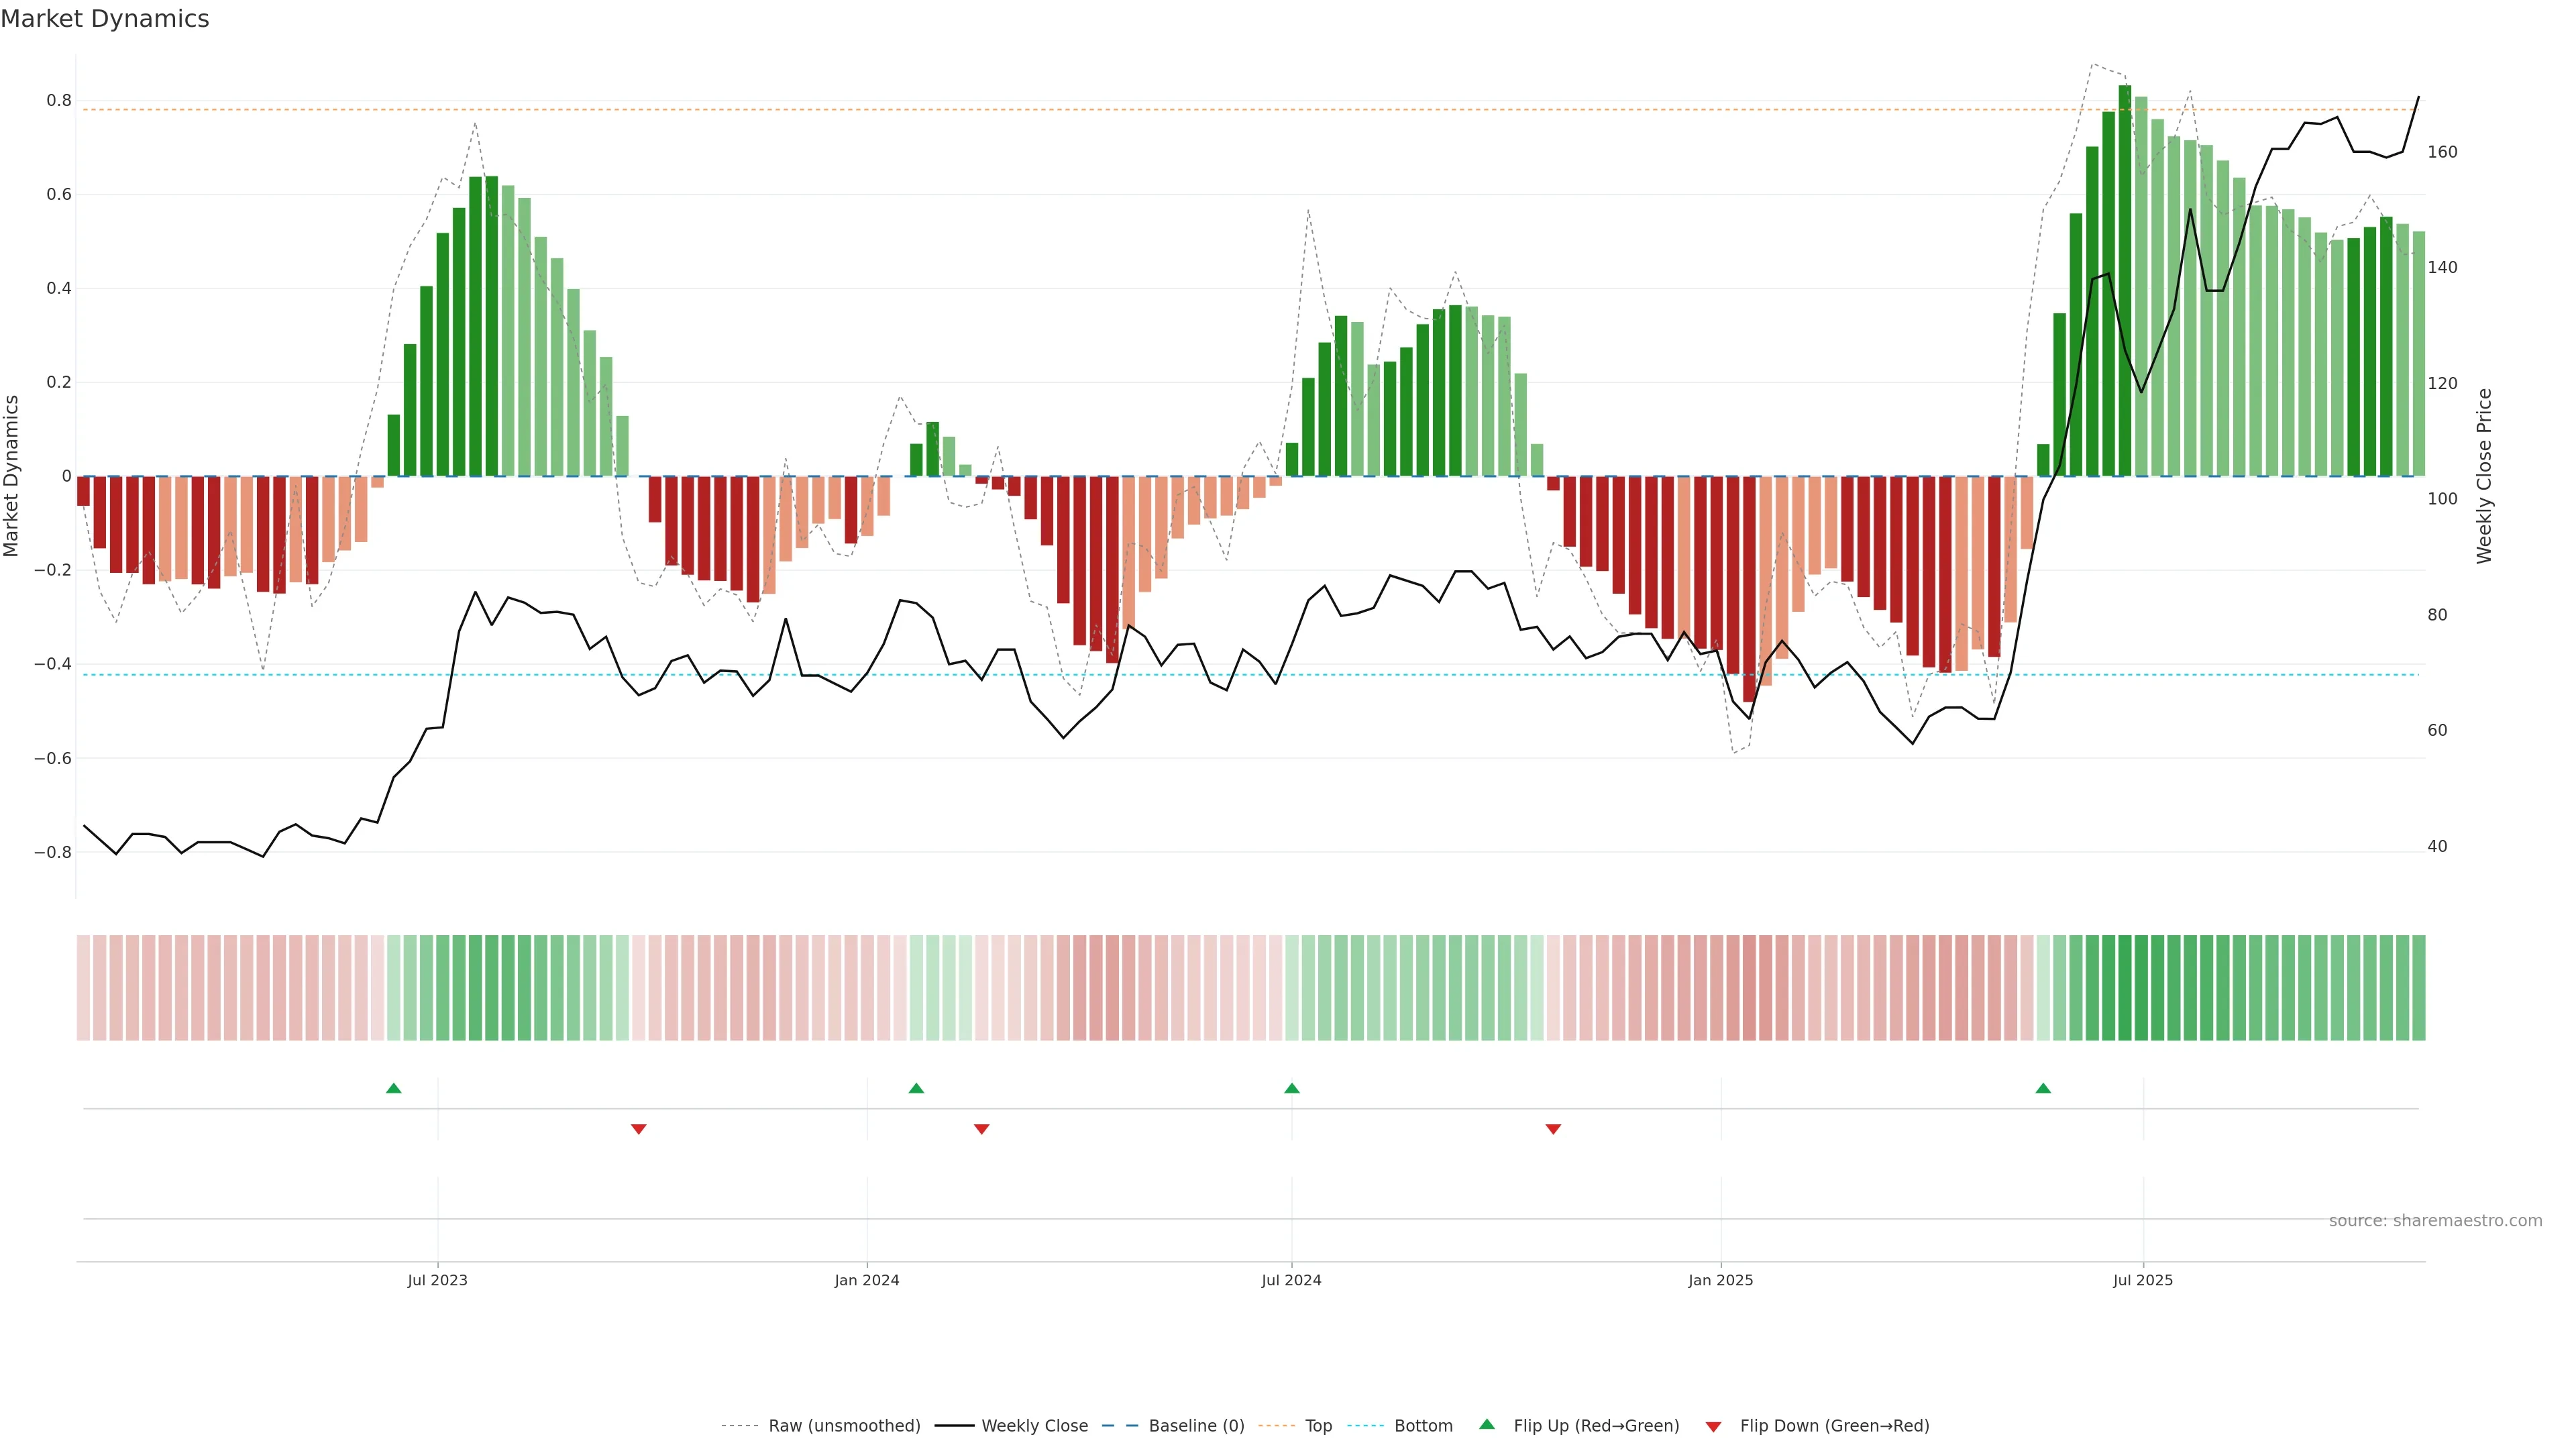Toggle the Weekly Close legend entry
The image size is (2576, 1449).
tap(1034, 1426)
